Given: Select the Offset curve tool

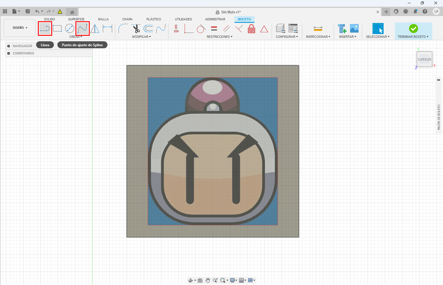Looking at the screenshot, I should tap(148, 28).
